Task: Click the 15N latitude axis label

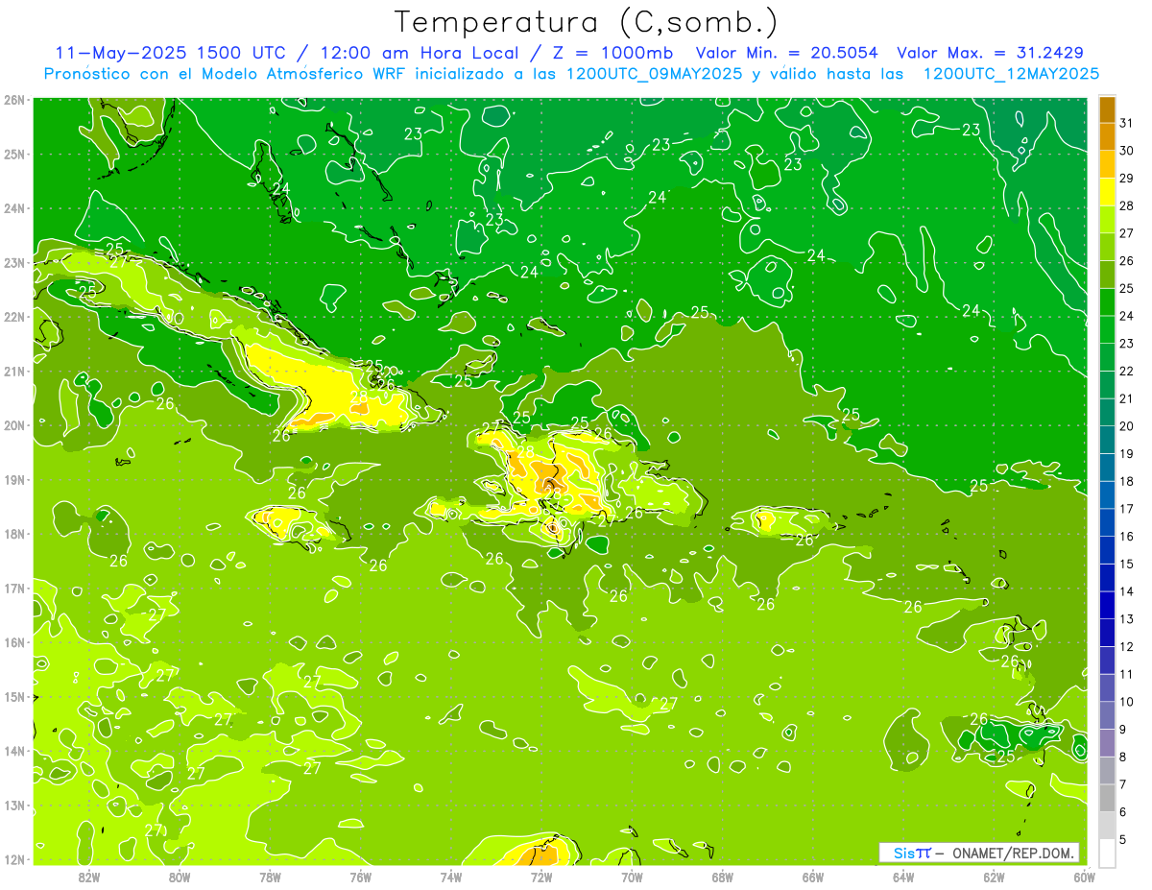Action: [x=14, y=696]
